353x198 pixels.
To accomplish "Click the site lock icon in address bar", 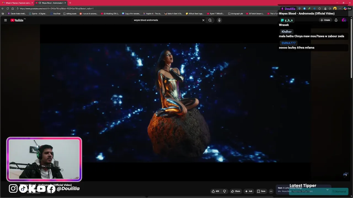I will click(x=17, y=9).
